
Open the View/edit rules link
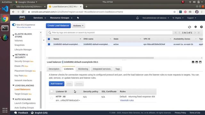127,100
